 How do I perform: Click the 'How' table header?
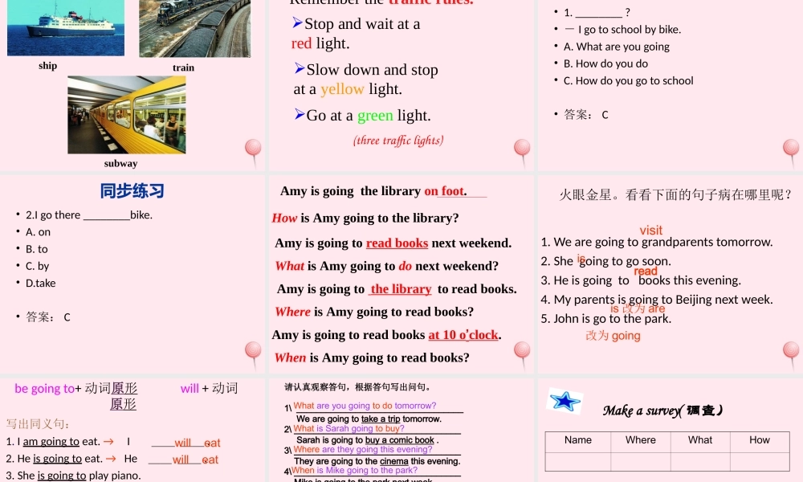coord(760,440)
